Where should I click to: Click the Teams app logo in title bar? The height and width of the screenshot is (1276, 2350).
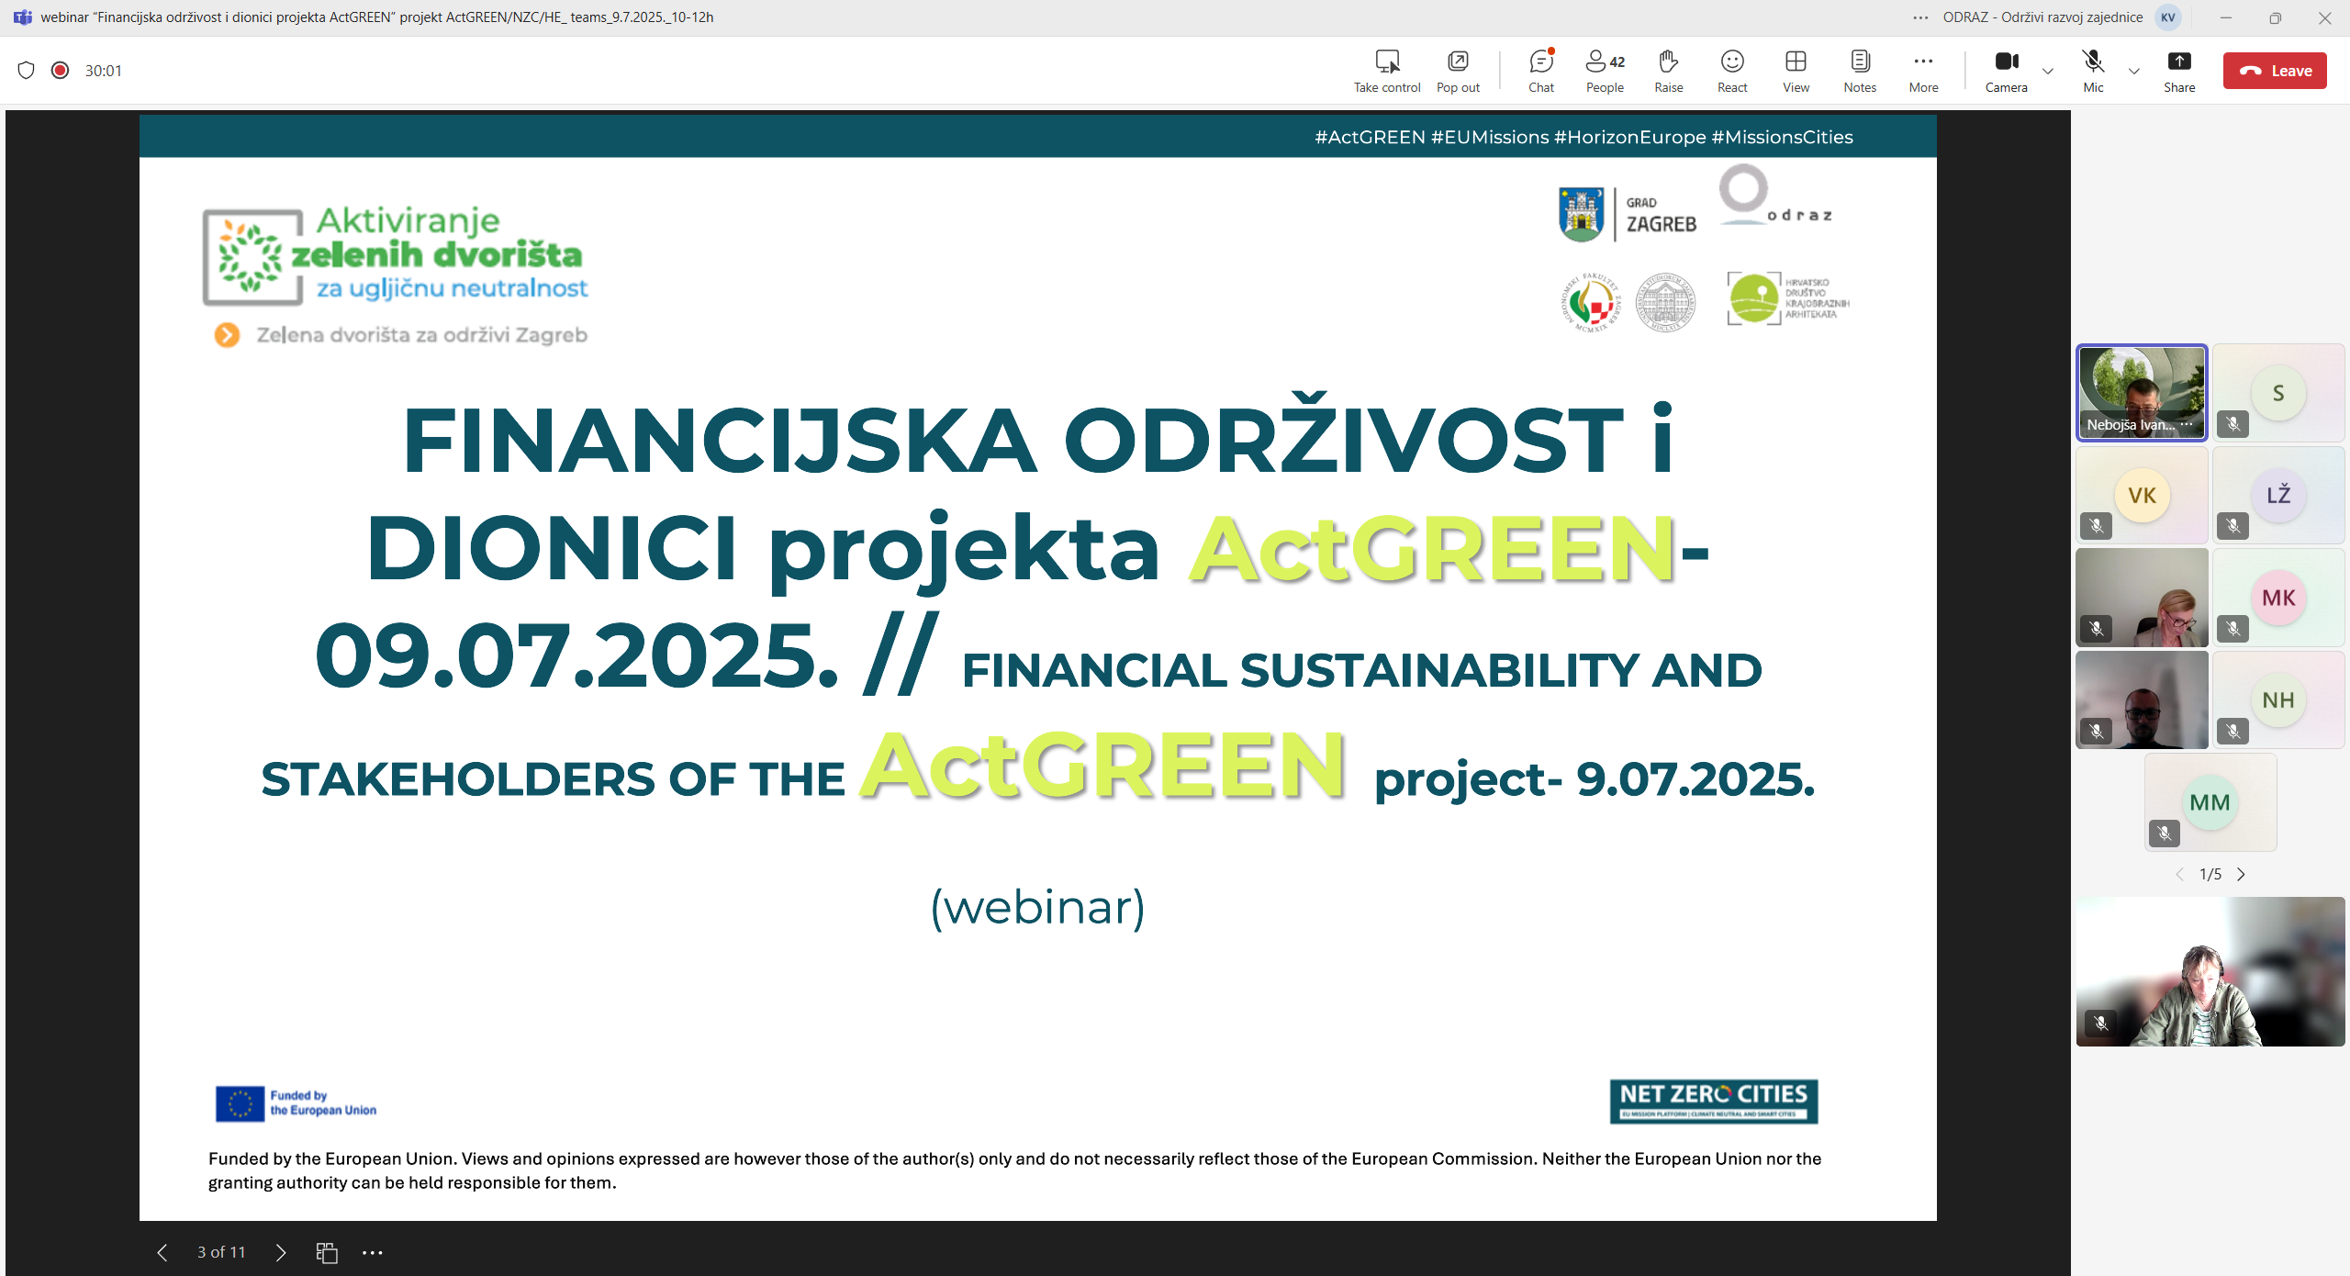click(22, 17)
